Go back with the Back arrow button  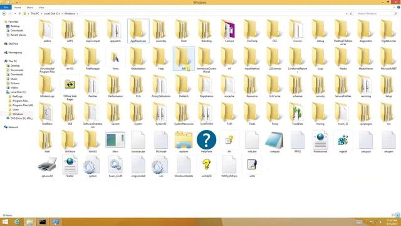coord(4,14)
